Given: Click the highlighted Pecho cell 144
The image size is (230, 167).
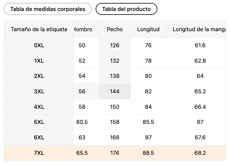Looking at the screenshot, I should [x=115, y=92].
